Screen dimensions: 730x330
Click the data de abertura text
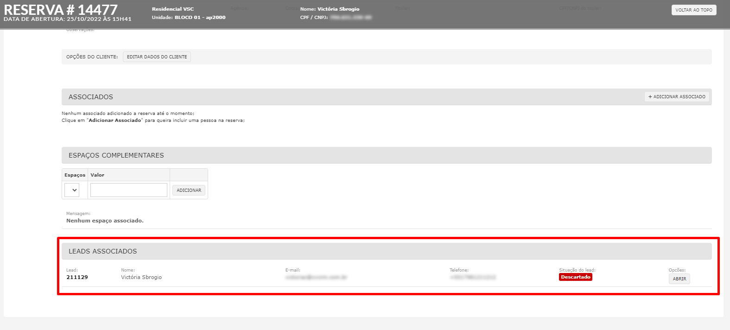pyautogui.click(x=68, y=19)
